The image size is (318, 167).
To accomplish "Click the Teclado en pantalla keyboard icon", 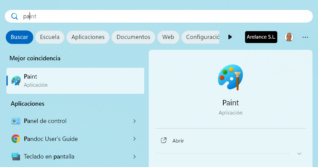I will pos(16,156).
